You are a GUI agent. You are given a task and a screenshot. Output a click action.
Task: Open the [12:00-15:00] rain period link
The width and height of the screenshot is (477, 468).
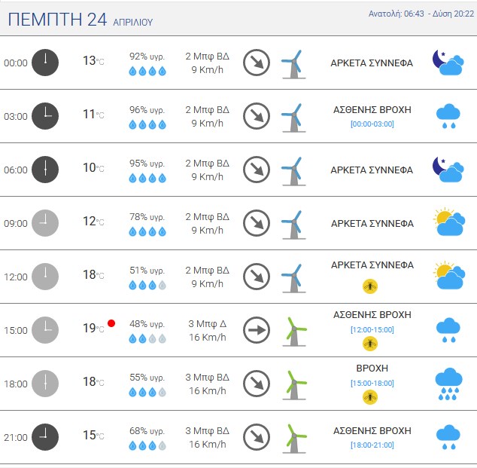pyautogui.click(x=372, y=329)
